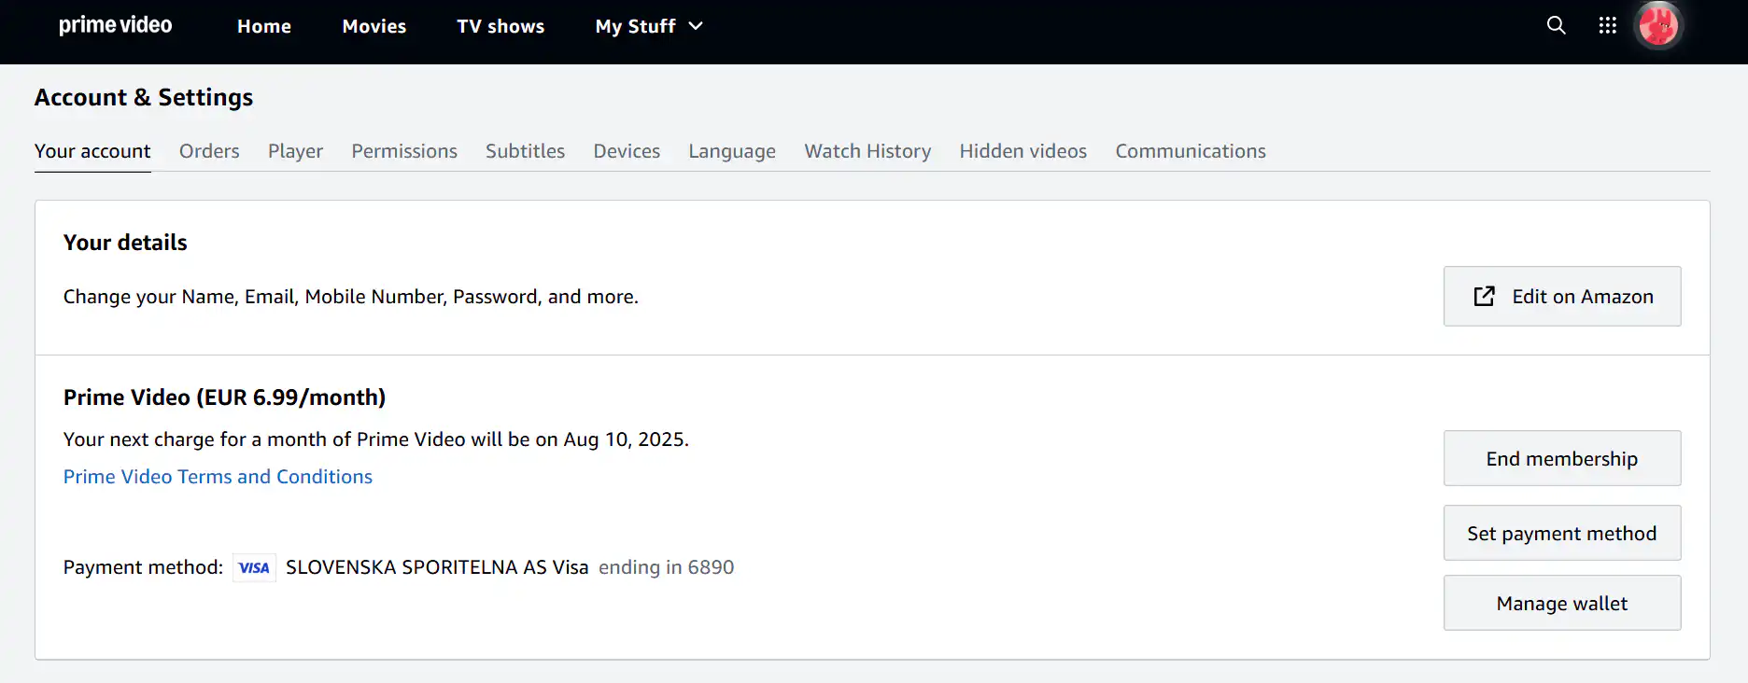Open TV shows in the top navigation

pos(500,26)
